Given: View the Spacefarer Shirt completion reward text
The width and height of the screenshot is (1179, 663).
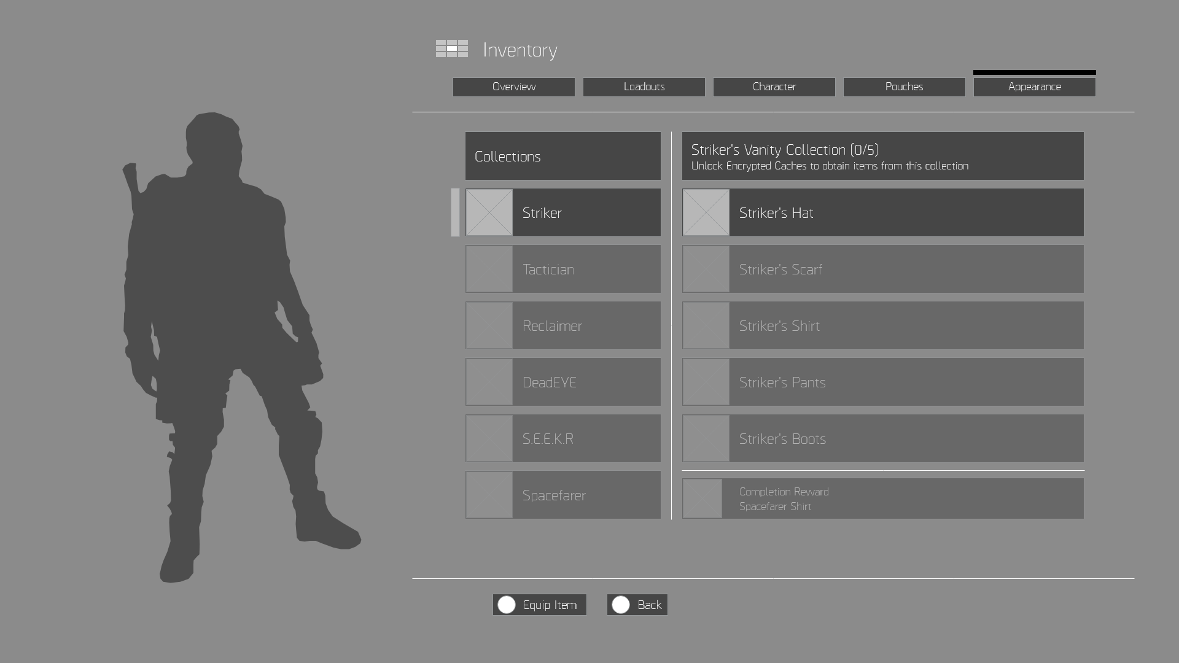Looking at the screenshot, I should [x=775, y=506].
